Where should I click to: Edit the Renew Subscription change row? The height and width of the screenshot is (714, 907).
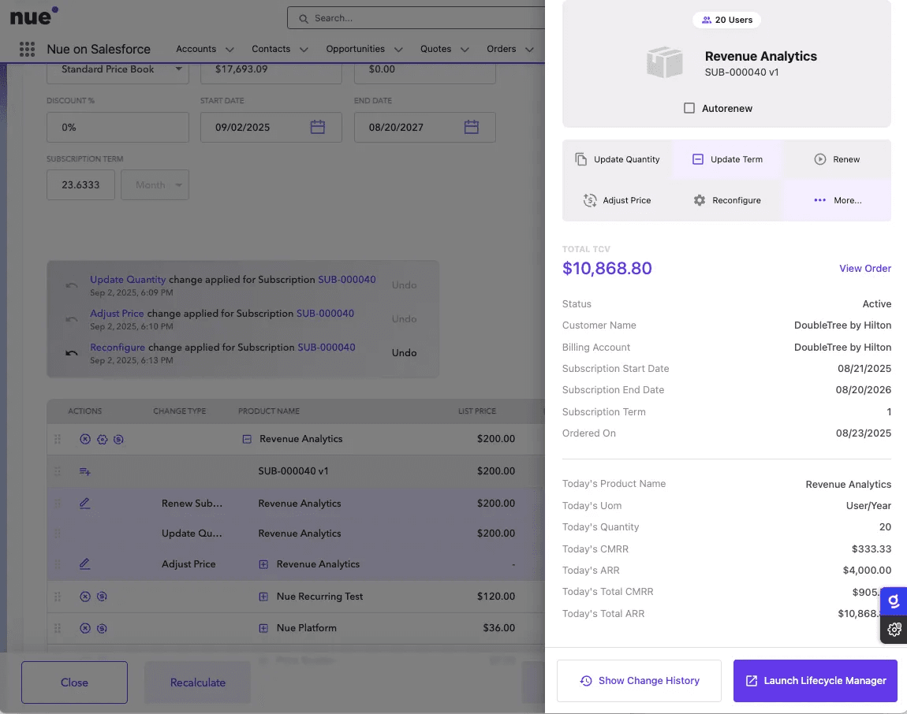tap(84, 504)
